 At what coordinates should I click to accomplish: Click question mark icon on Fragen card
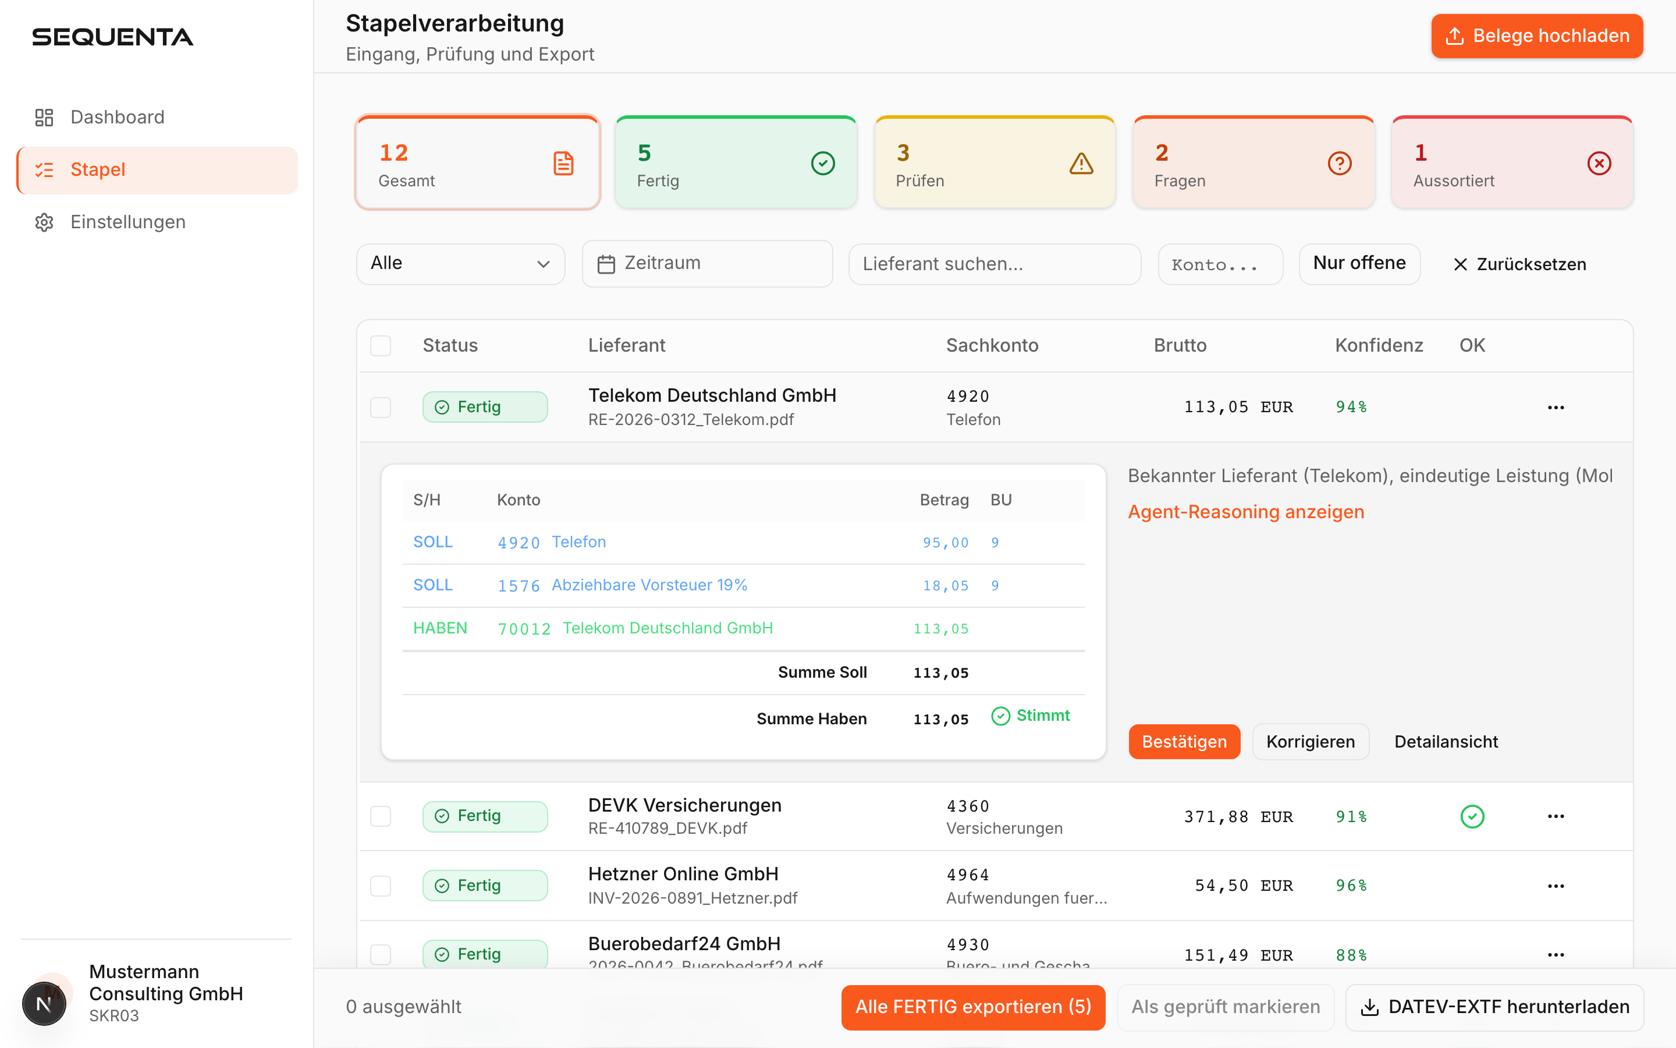pos(1340,164)
